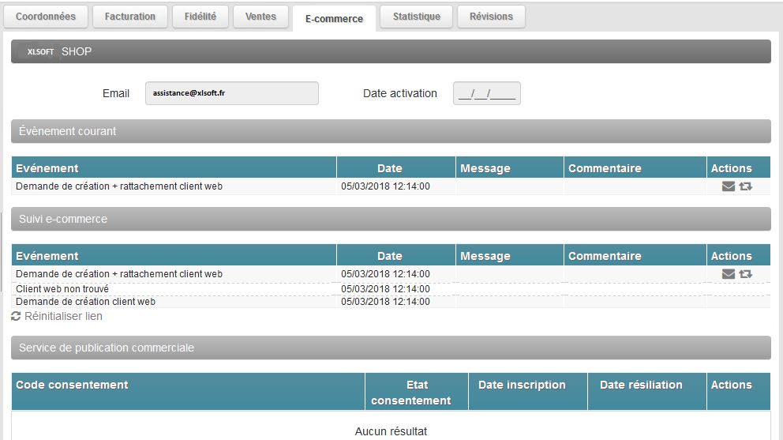Click the Date inscription column header

[x=522, y=385]
